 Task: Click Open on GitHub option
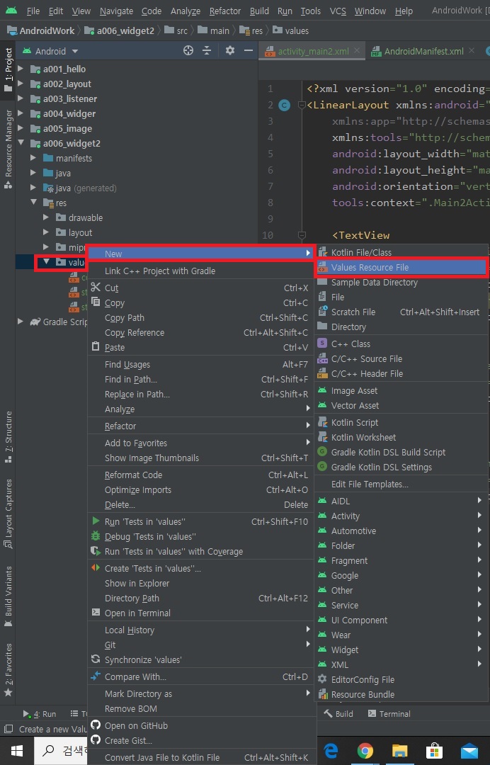[201, 725]
